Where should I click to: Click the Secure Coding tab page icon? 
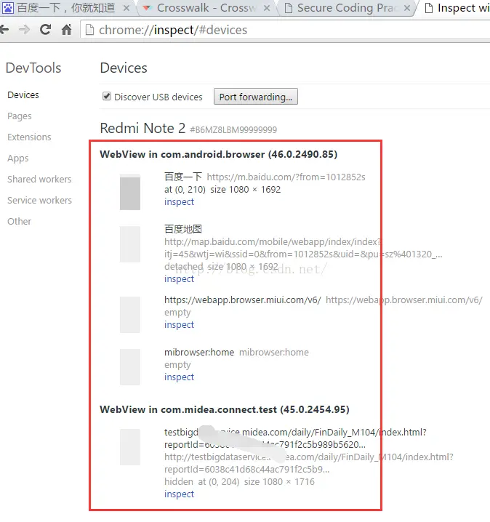point(289,8)
